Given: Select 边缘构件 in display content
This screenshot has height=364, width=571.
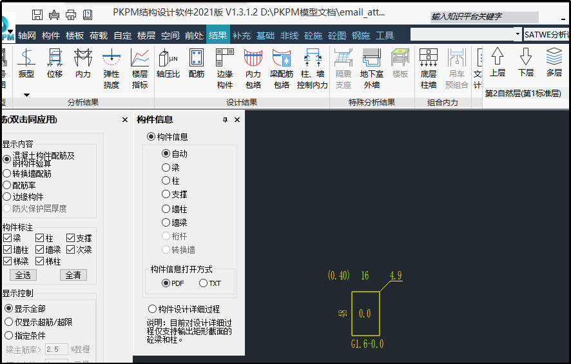Looking at the screenshot, I should (x=23, y=197).
